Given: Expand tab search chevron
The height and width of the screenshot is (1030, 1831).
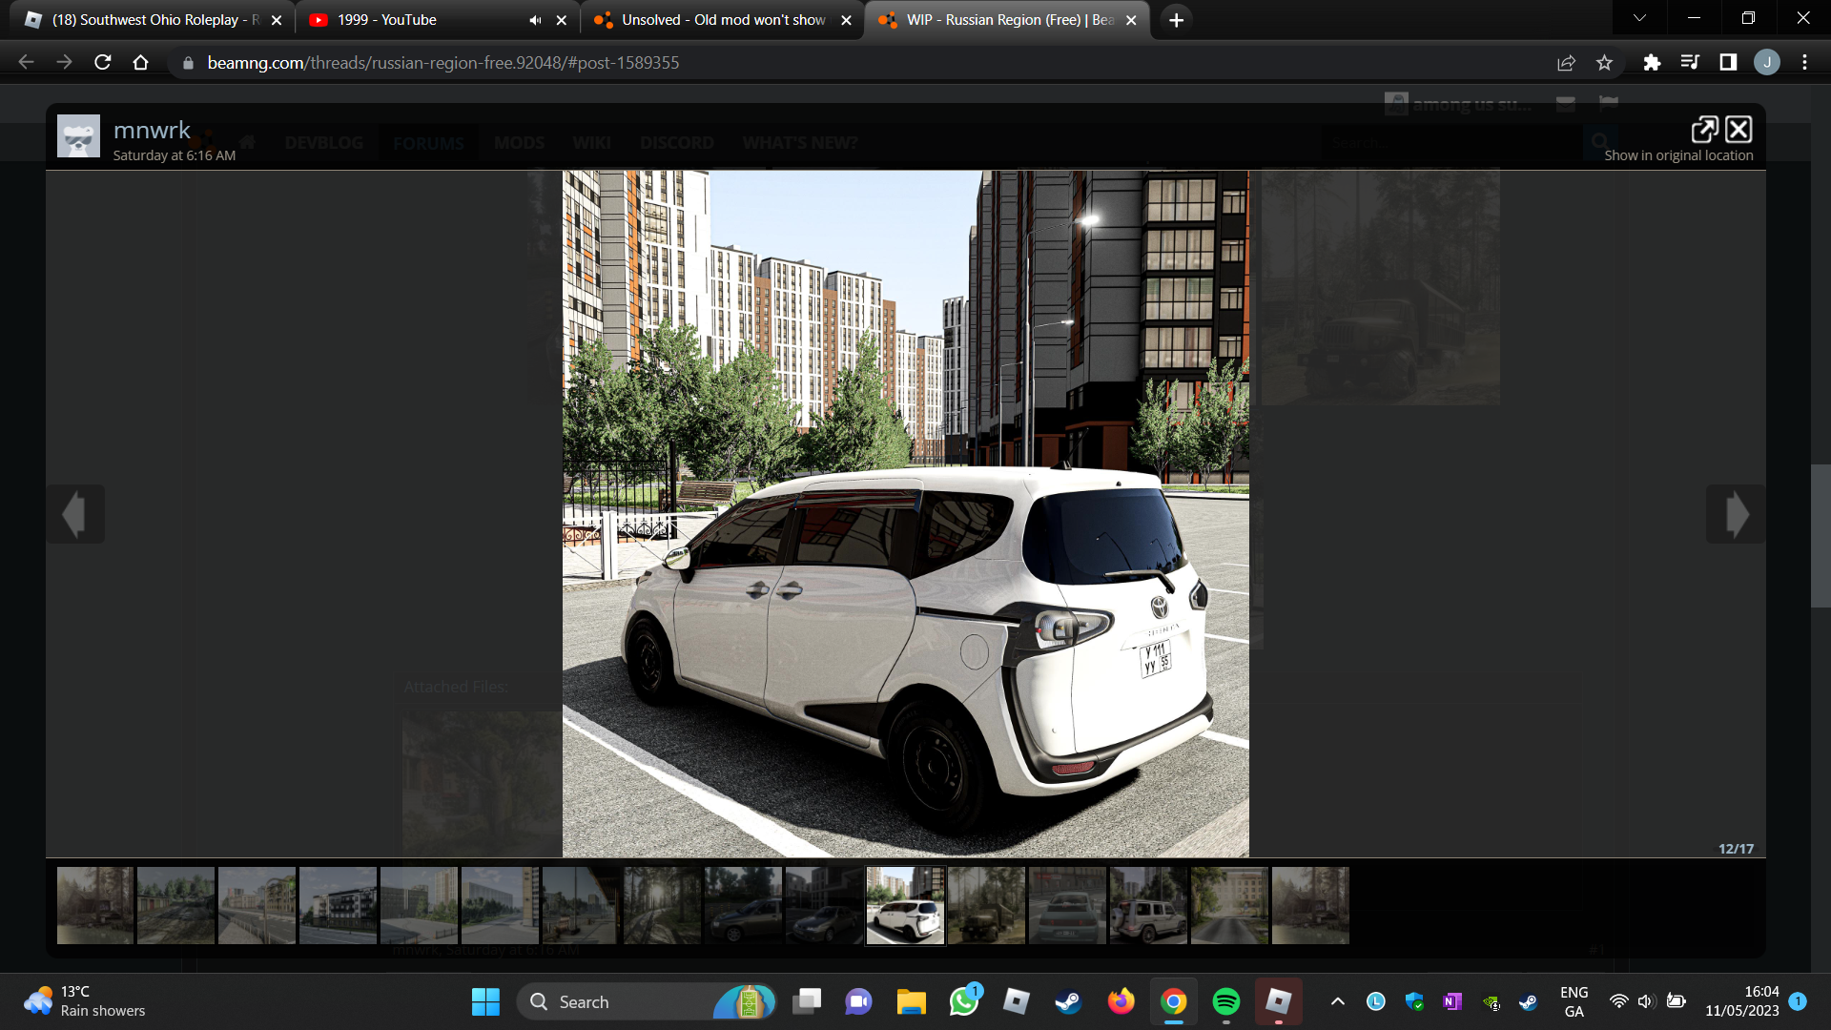Looking at the screenshot, I should click(x=1639, y=18).
